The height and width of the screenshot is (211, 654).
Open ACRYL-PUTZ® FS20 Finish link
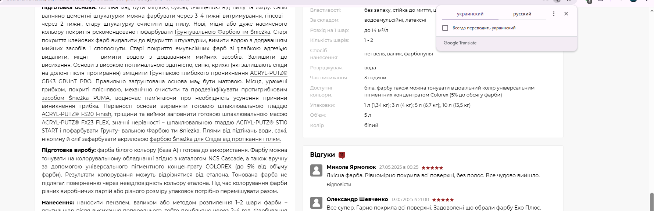tap(76, 114)
